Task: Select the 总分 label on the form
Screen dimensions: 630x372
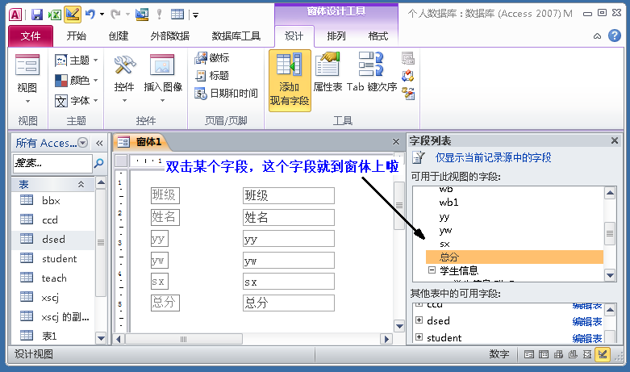Action: coord(165,303)
